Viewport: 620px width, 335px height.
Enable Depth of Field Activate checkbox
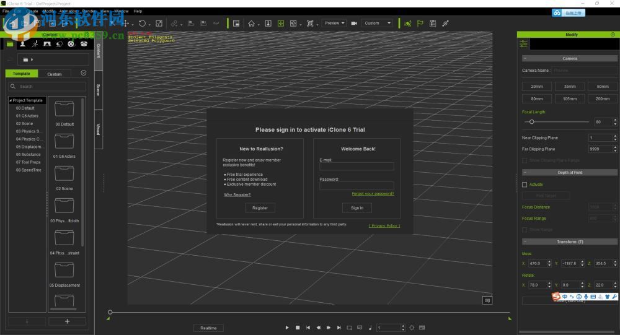click(525, 185)
